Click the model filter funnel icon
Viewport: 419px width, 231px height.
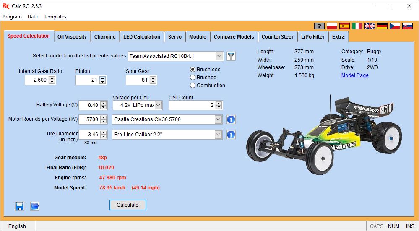pyautogui.click(x=231, y=56)
